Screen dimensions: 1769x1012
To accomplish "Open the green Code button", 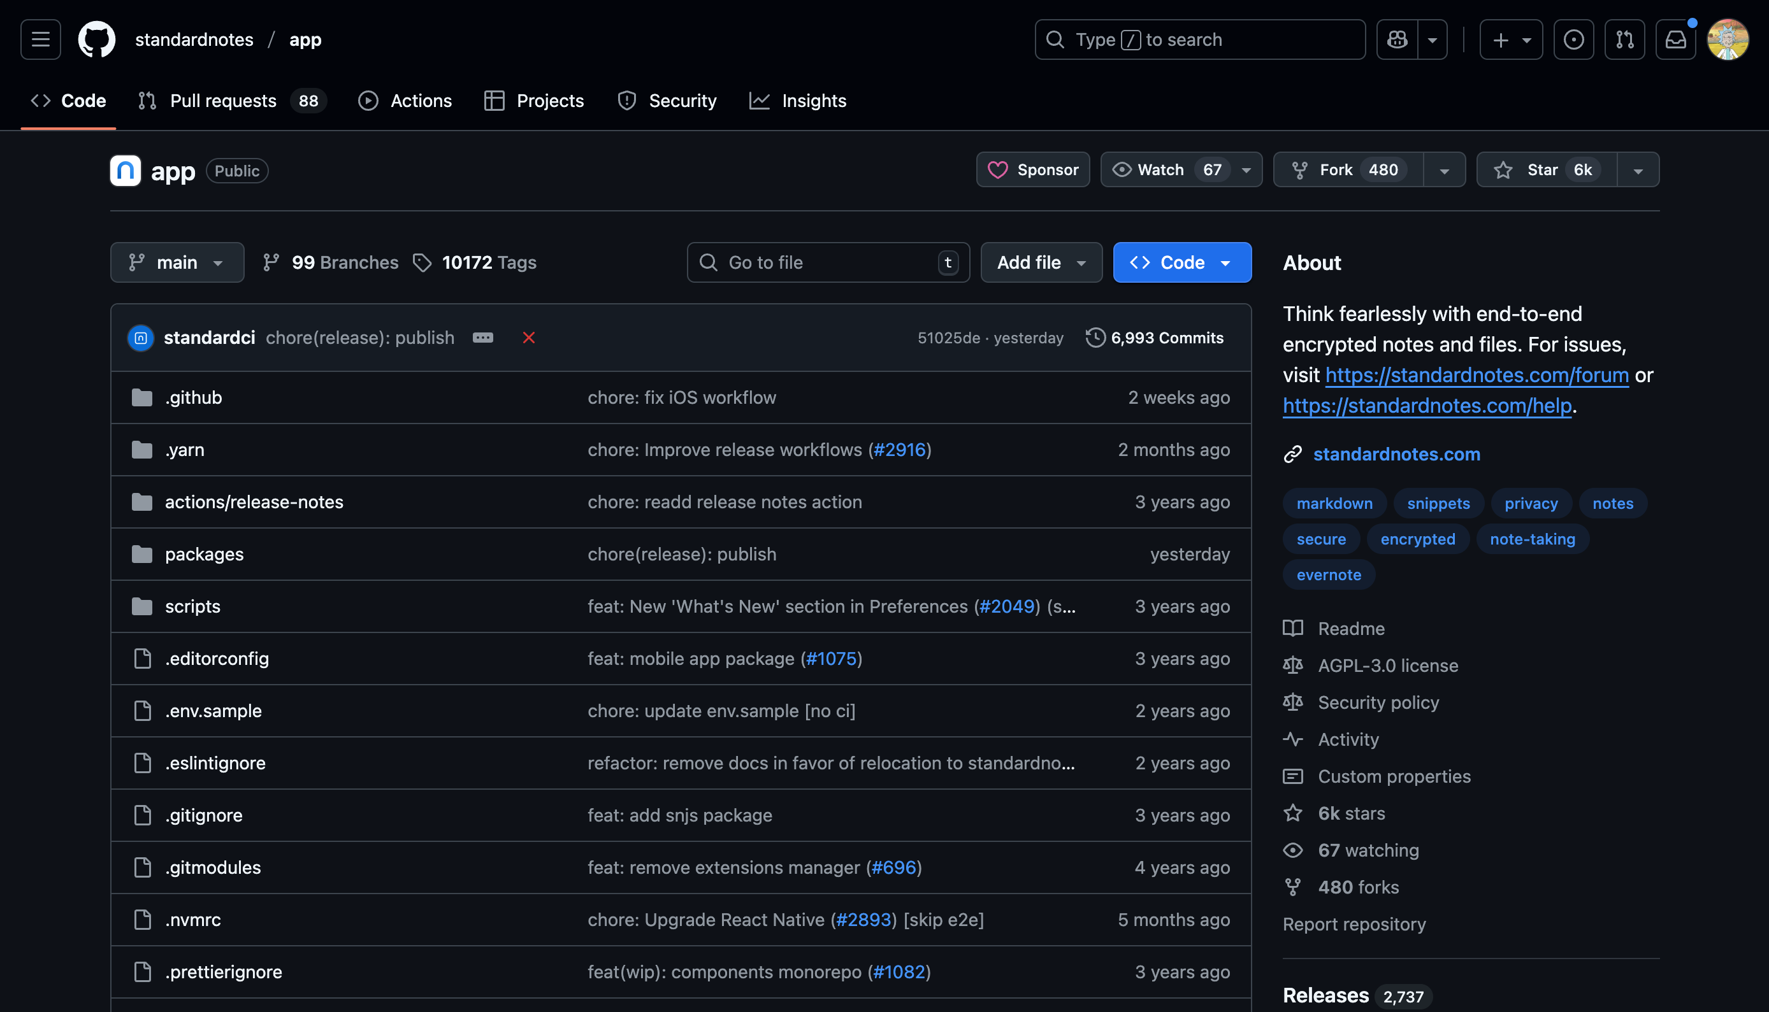I will (1181, 263).
